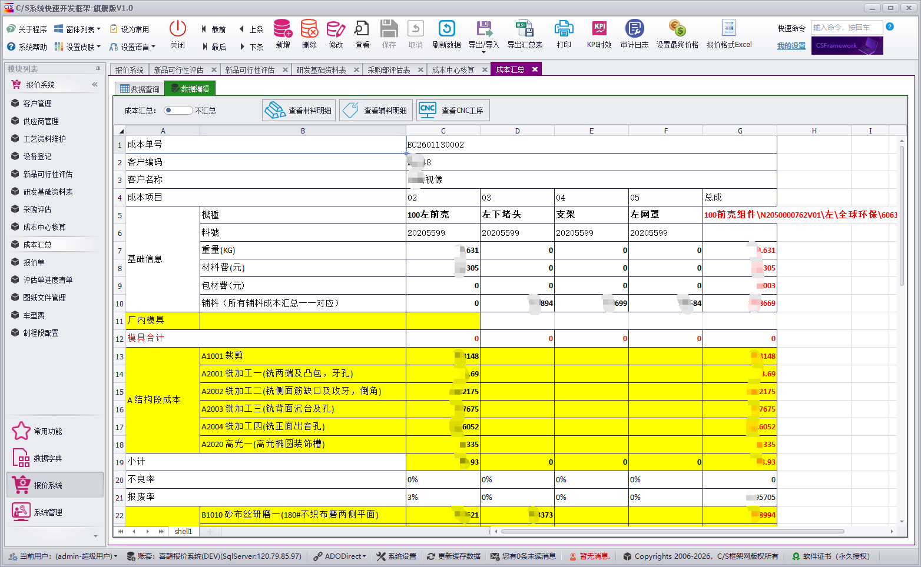This screenshot has width=921, height=567.
Task: Click the 查看 view document icon
Action: (x=362, y=28)
